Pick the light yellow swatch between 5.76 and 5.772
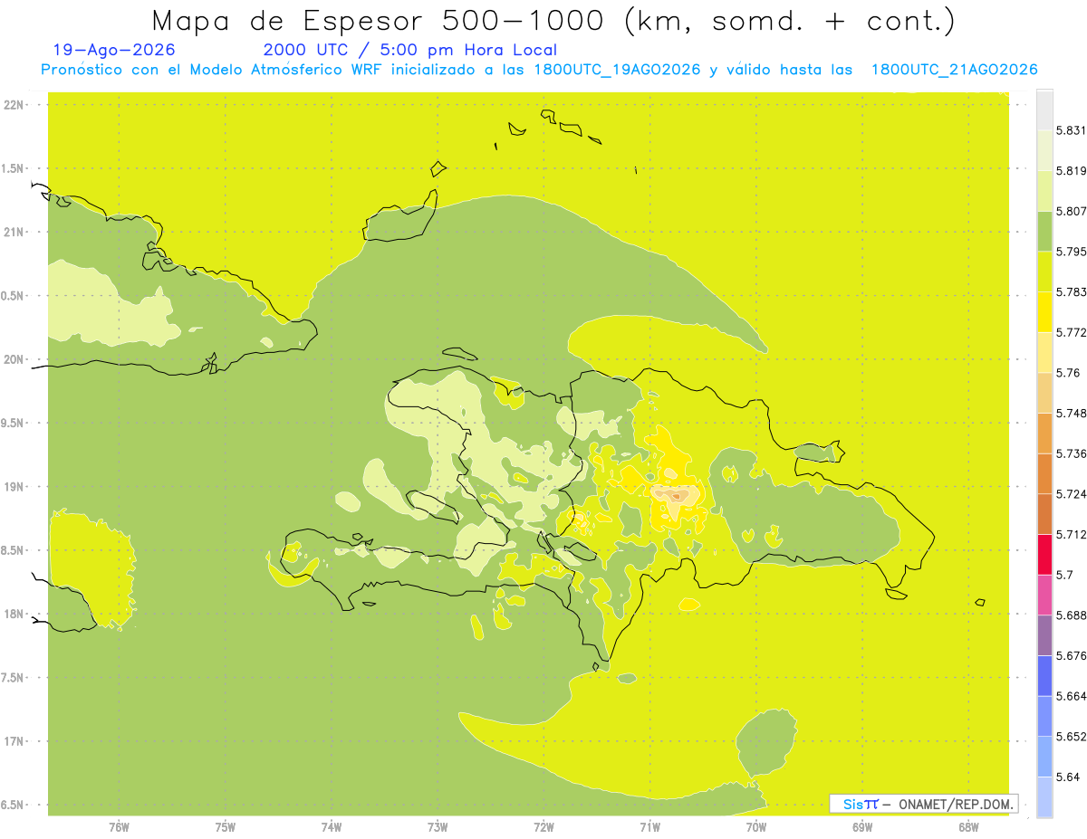1087x839 pixels. coord(1044,352)
